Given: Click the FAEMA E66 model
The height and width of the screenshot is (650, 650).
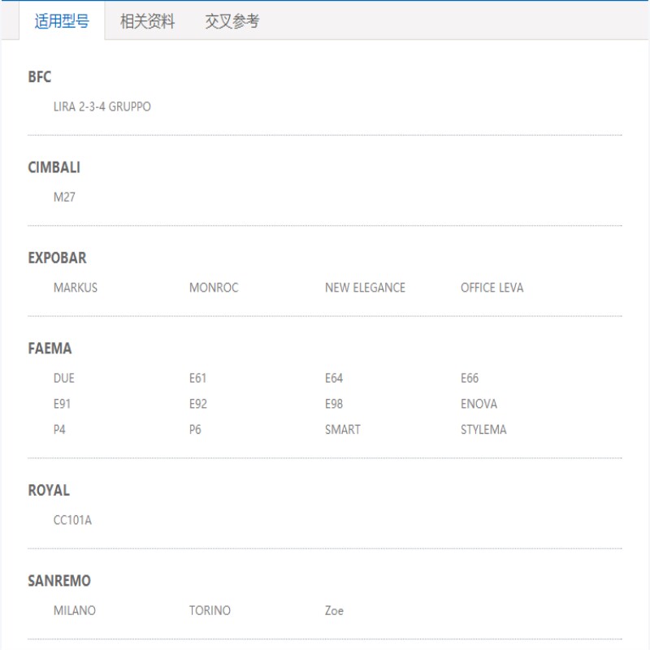Looking at the screenshot, I should pyautogui.click(x=470, y=378).
